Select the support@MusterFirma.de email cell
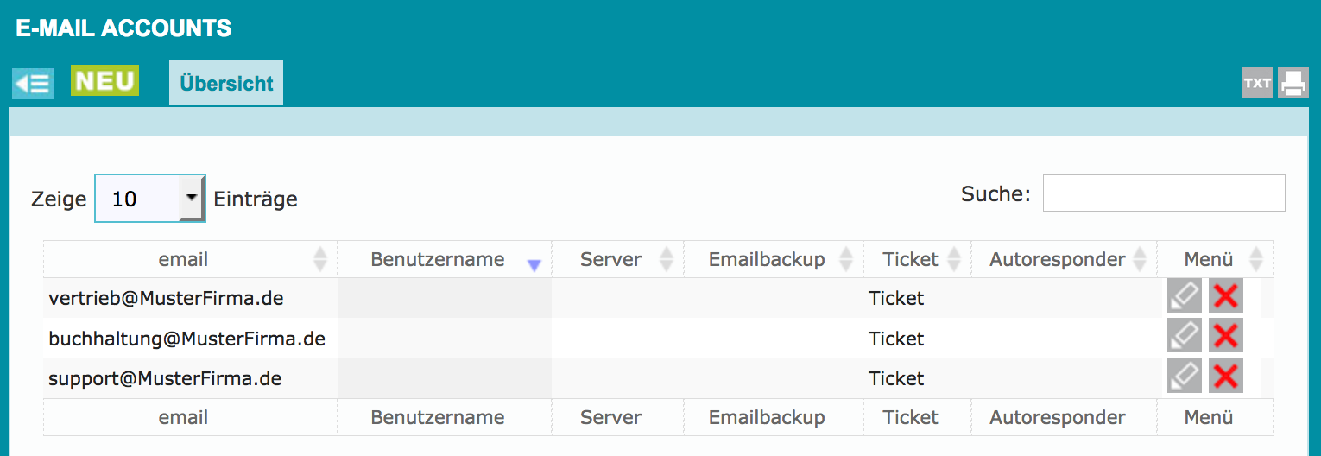The height and width of the screenshot is (456, 1321). (165, 378)
